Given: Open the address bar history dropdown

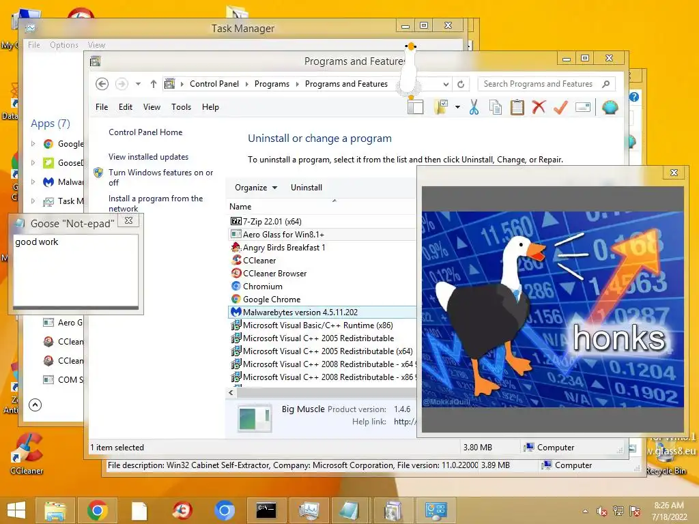Looking at the screenshot, I should (x=446, y=84).
